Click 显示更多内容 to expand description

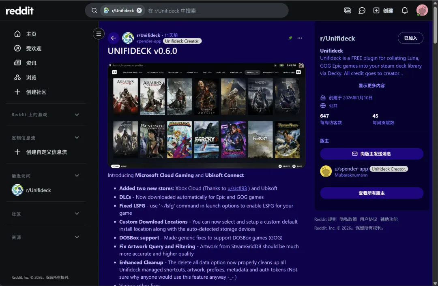point(371,85)
